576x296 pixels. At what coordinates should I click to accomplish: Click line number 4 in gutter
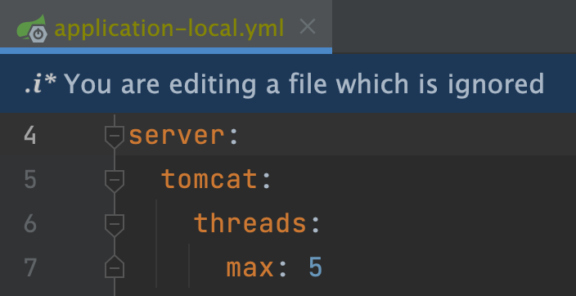coord(30,136)
